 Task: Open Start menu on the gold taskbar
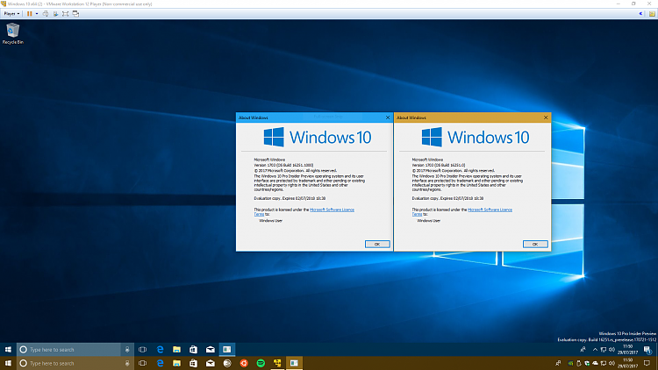coord(8,363)
